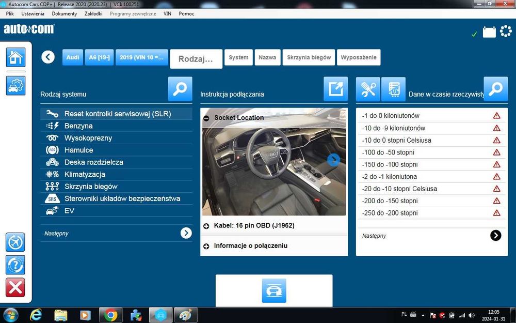Go to Następny page of real-time data
The height and width of the screenshot is (323, 516).
coord(495,235)
